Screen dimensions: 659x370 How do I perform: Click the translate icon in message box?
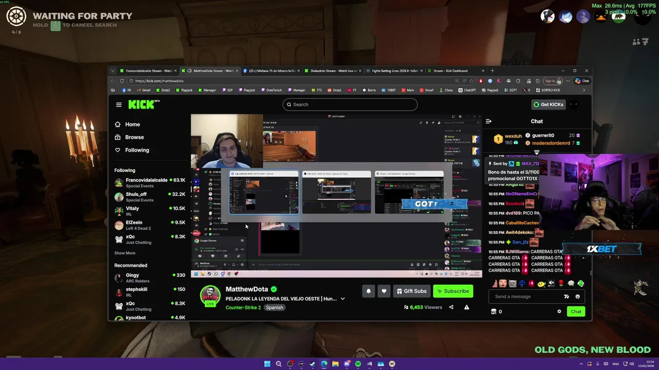pyautogui.click(x=566, y=297)
